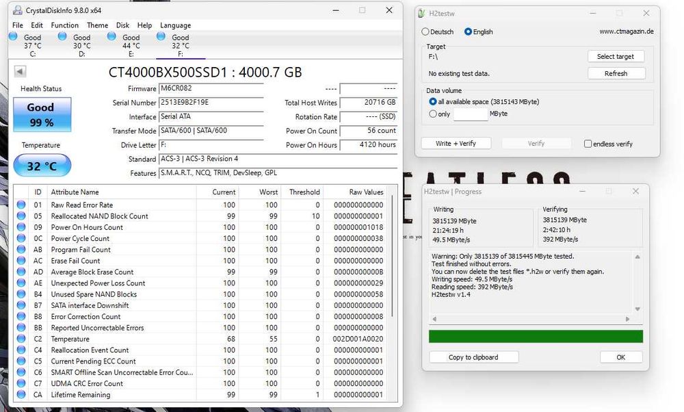The height and width of the screenshot is (412, 684).
Task: Click green progress bar in Progress window
Action: pos(536,336)
